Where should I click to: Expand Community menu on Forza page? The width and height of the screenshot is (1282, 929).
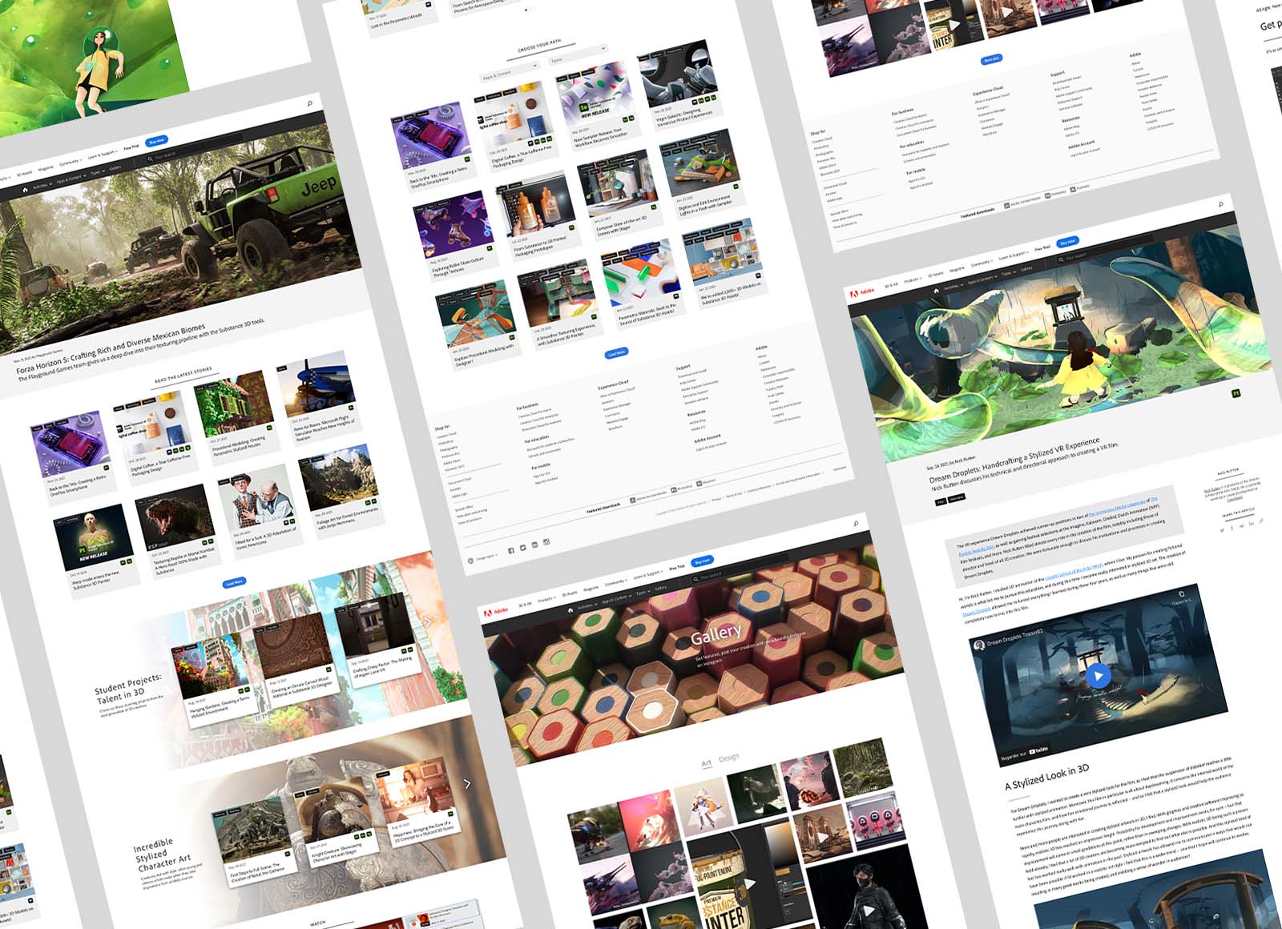click(71, 163)
